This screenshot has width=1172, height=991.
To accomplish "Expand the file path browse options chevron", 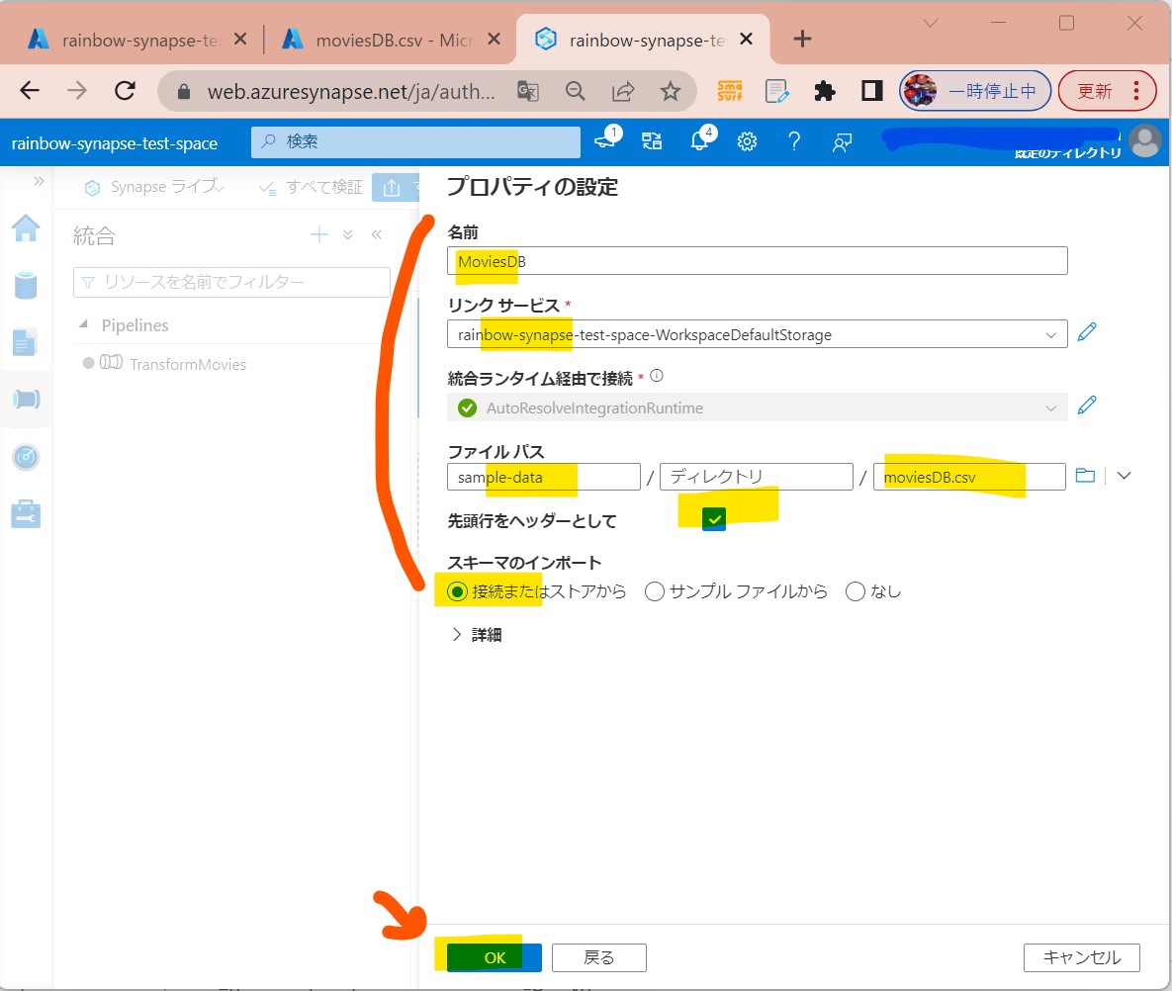I will (x=1125, y=476).
